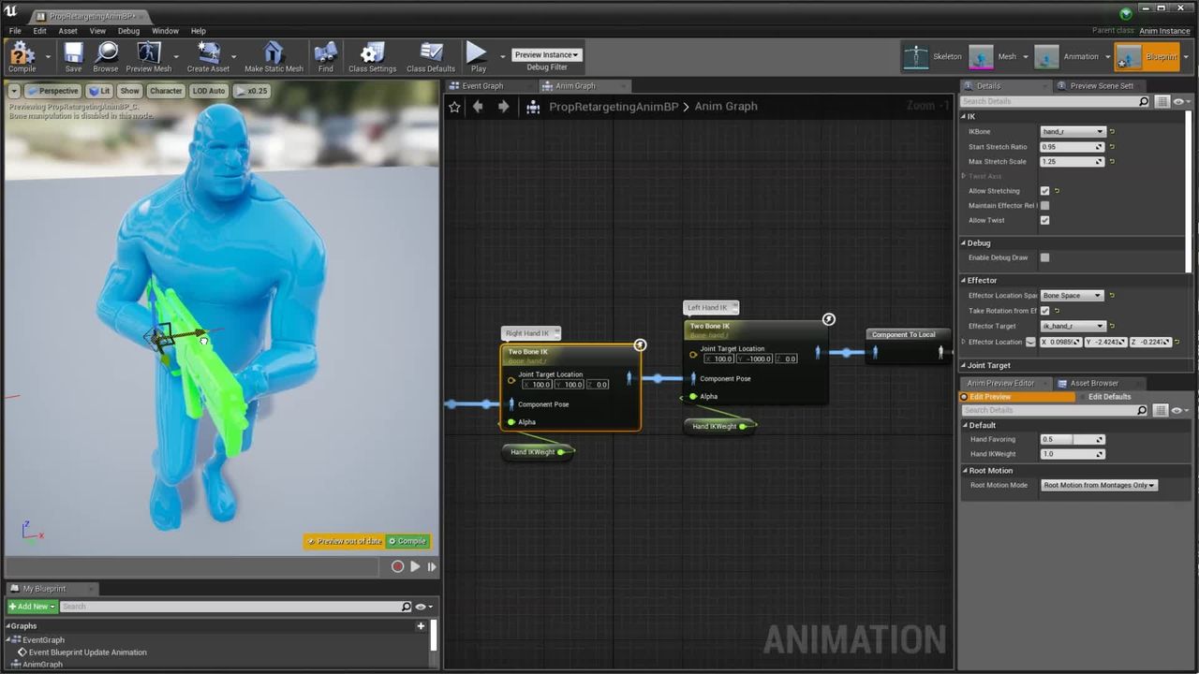Toggle Allow Twist checkbox

(x=1044, y=221)
